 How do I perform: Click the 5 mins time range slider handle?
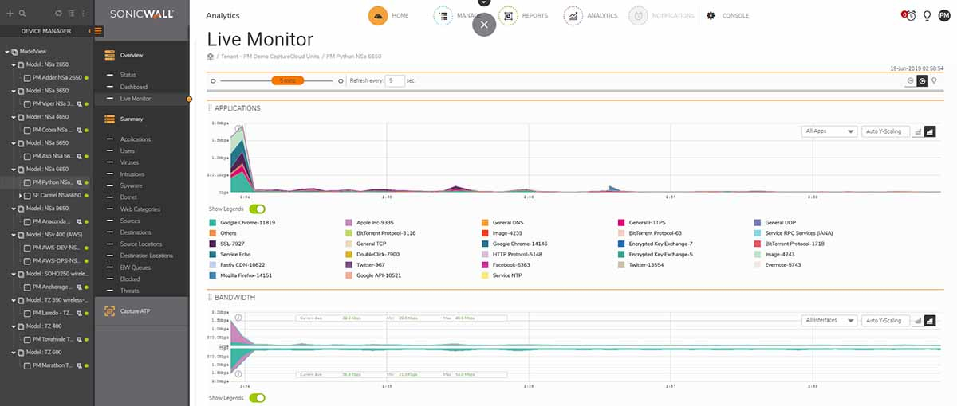pos(288,80)
